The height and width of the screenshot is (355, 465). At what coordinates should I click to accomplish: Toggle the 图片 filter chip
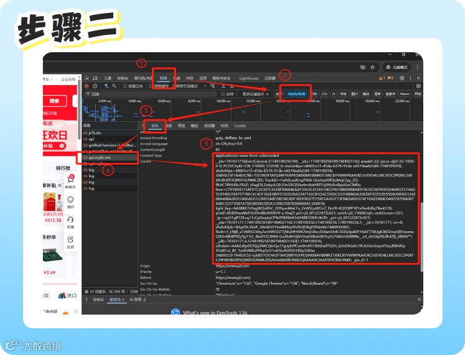354,94
